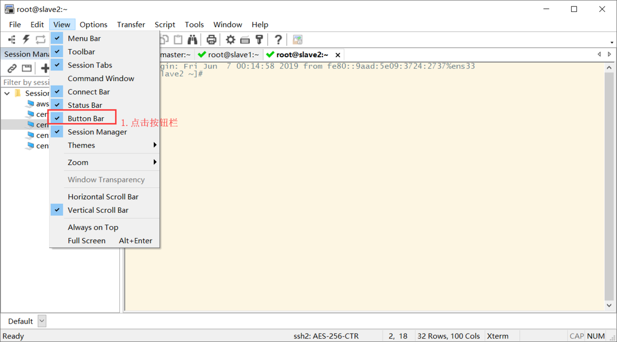Viewport: 617px width, 342px height.
Task: Open the Window menu
Action: pos(228,24)
